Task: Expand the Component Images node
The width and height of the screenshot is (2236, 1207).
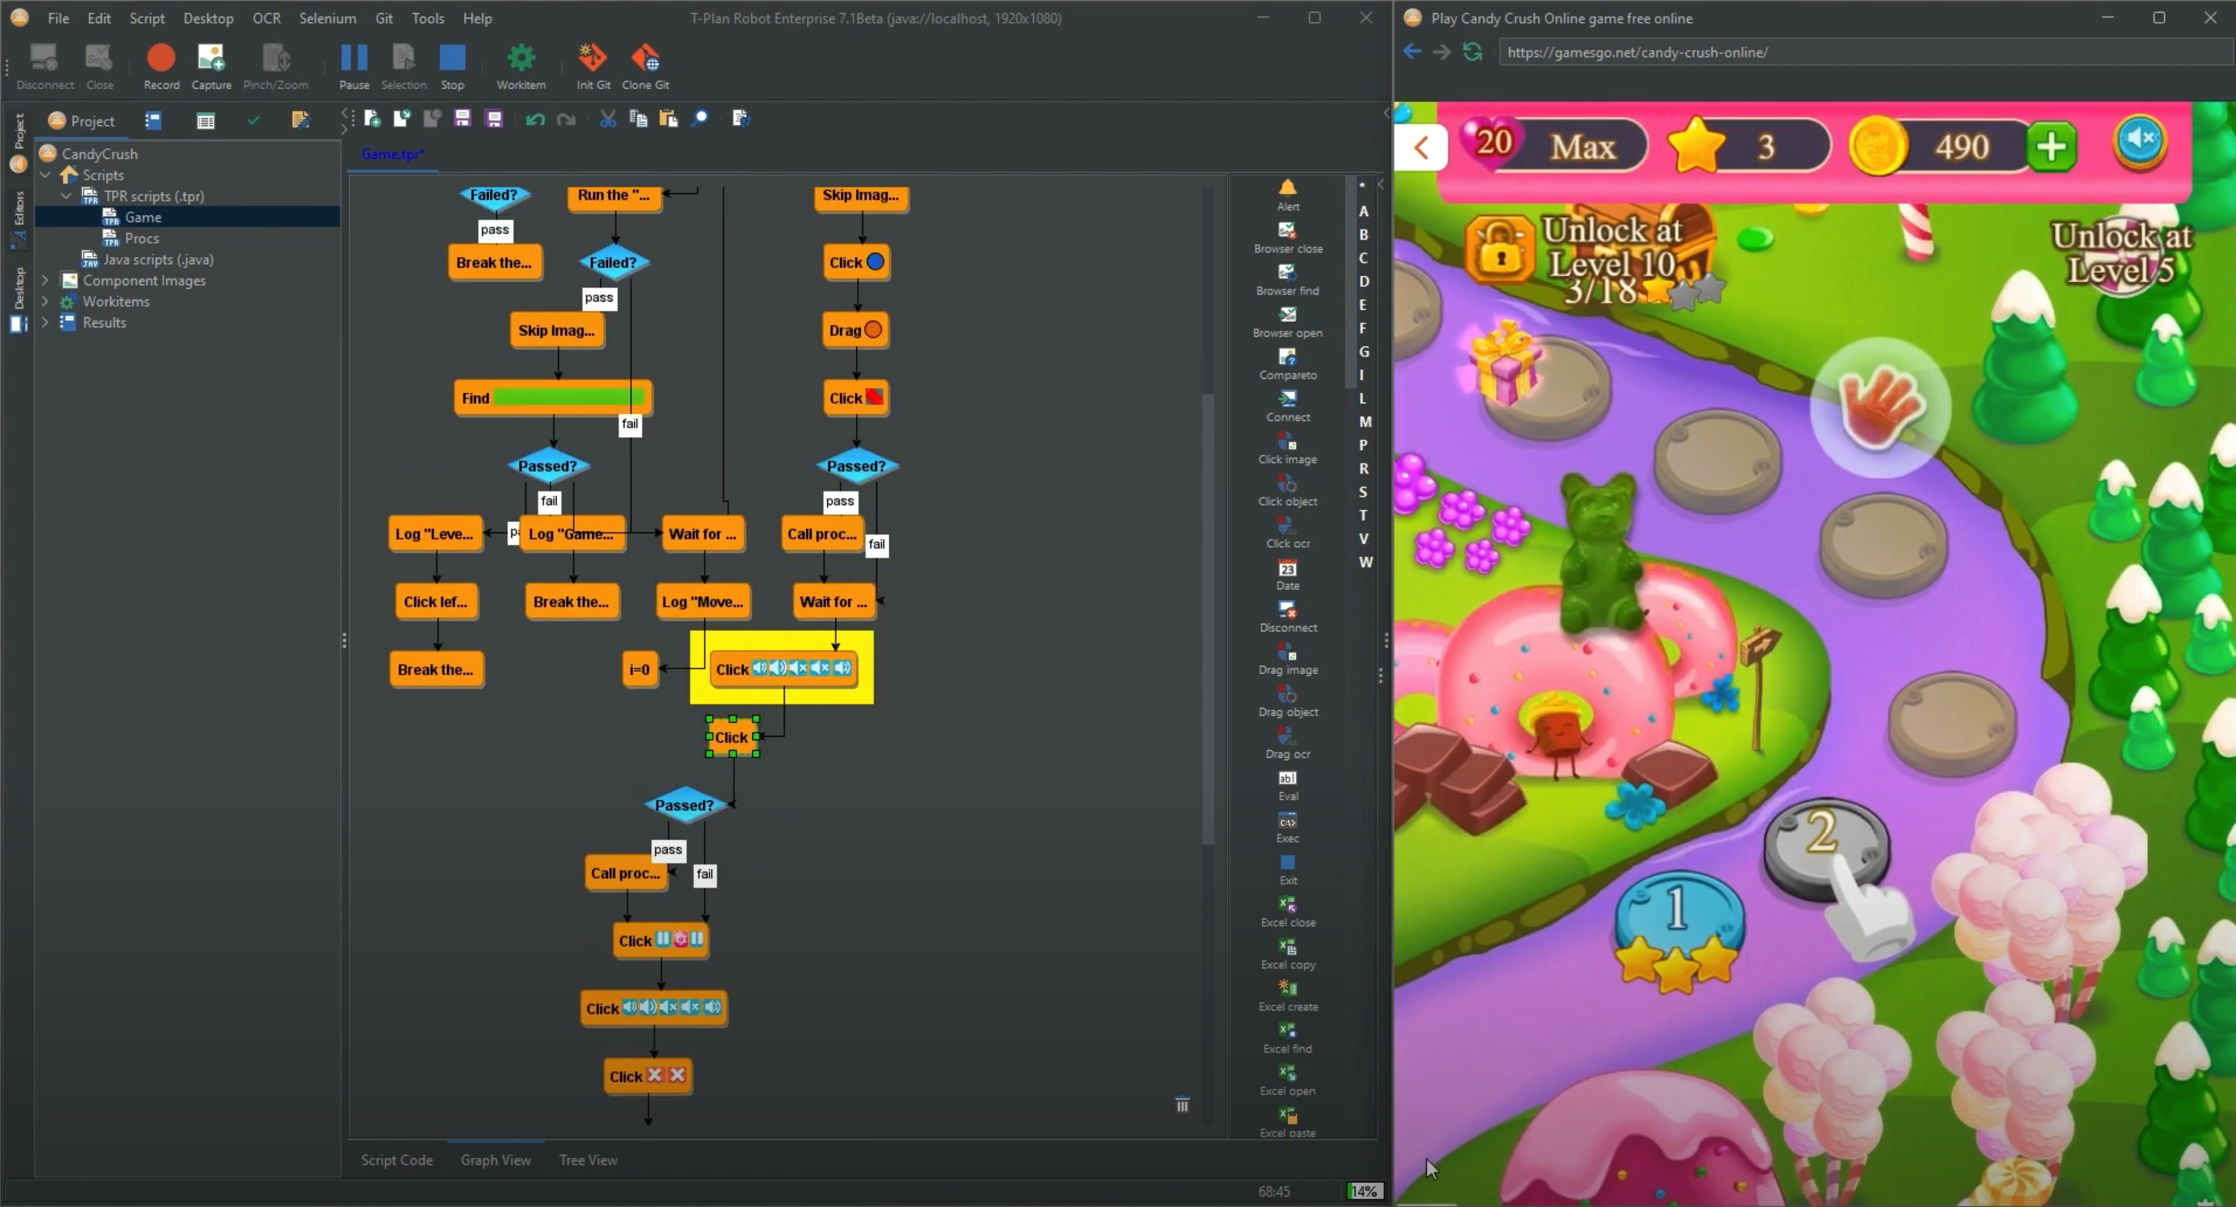Action: click(x=45, y=280)
